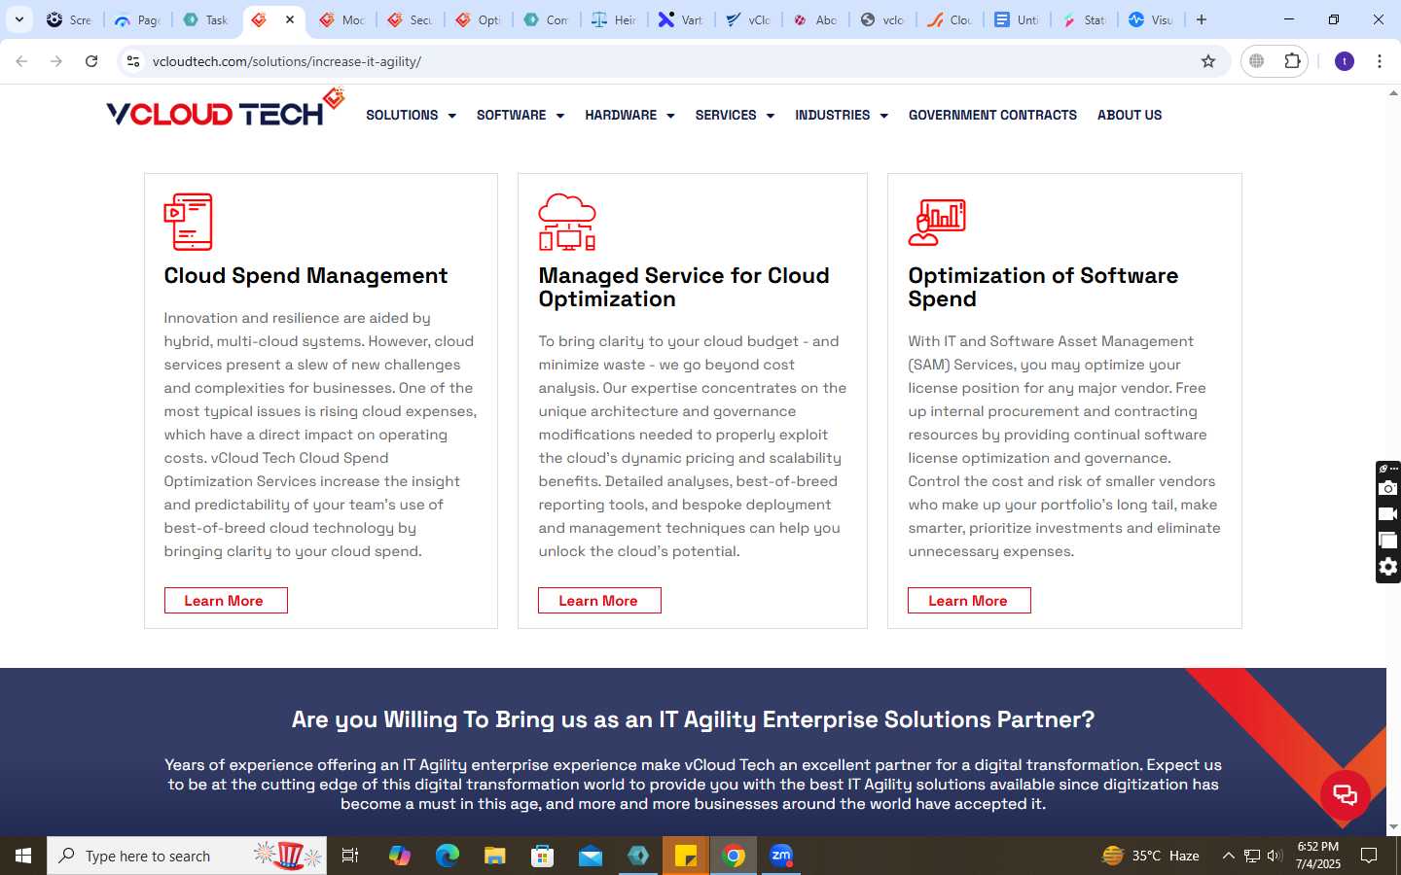1401x875 pixels.
Task: Open the Windows Start menu
Action: pos(23,856)
